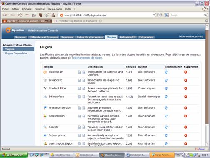The width and height of the screenshot is (210, 158).
Task: Delete the Subscription plugin
Action: (185, 135)
